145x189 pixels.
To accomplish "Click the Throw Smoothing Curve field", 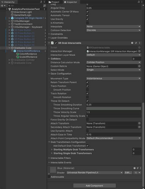I will click(x=113, y=108).
